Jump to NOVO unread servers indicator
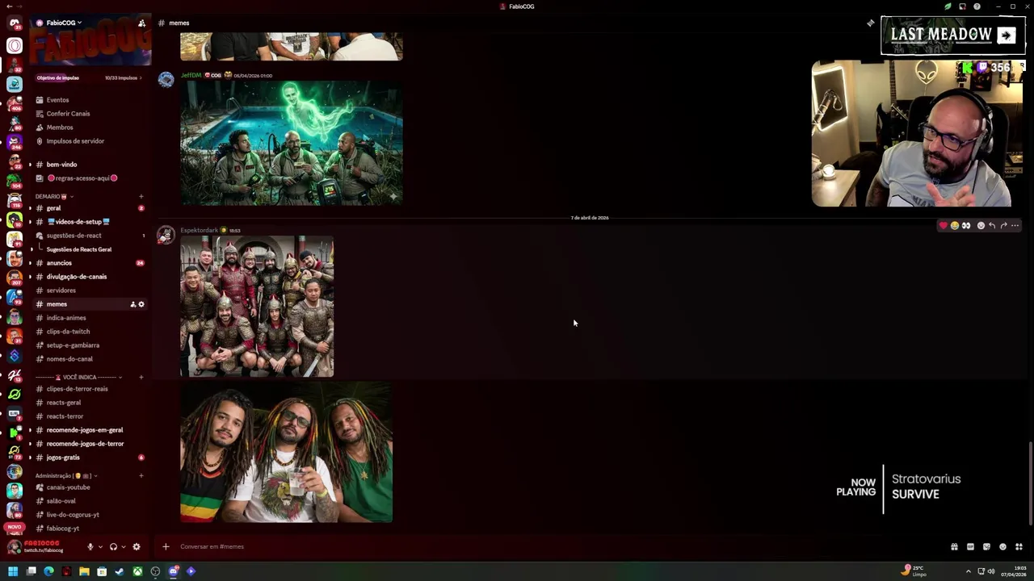 click(x=15, y=527)
